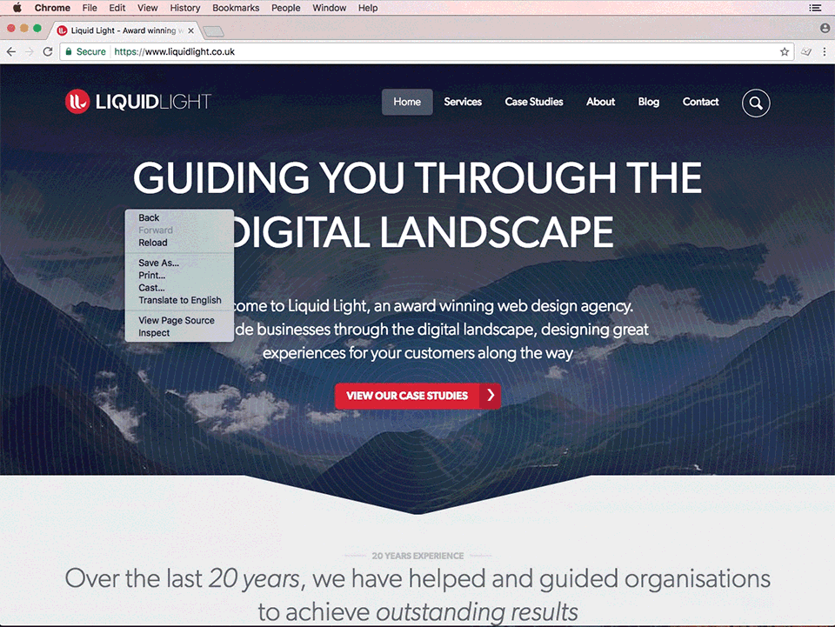Choose Translate to English
This screenshot has width=835, height=627.
[x=179, y=300]
